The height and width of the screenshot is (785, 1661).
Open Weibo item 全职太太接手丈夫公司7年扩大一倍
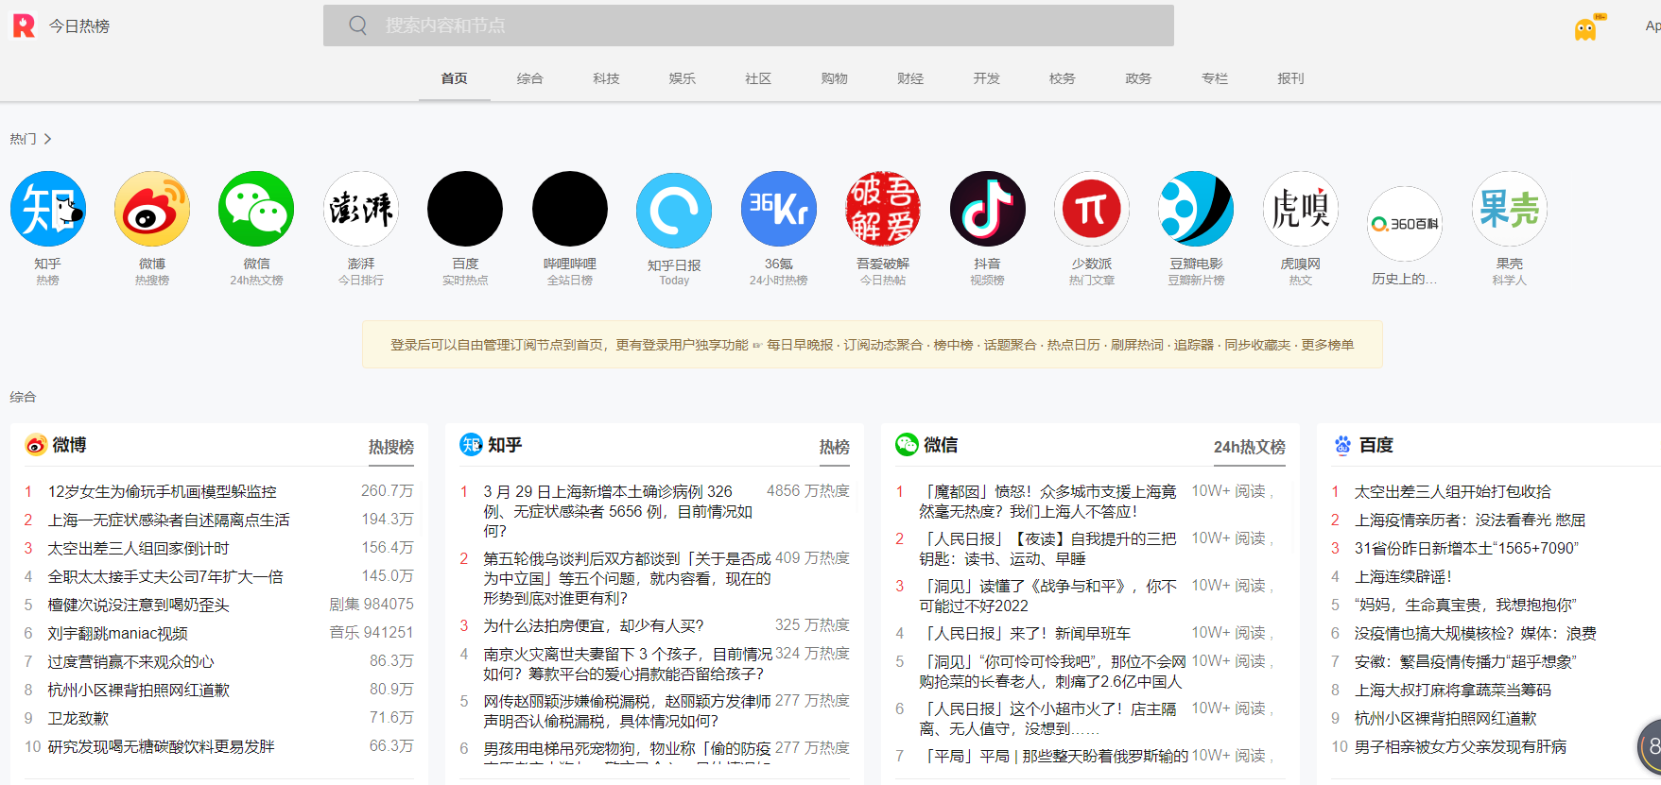[x=165, y=576]
